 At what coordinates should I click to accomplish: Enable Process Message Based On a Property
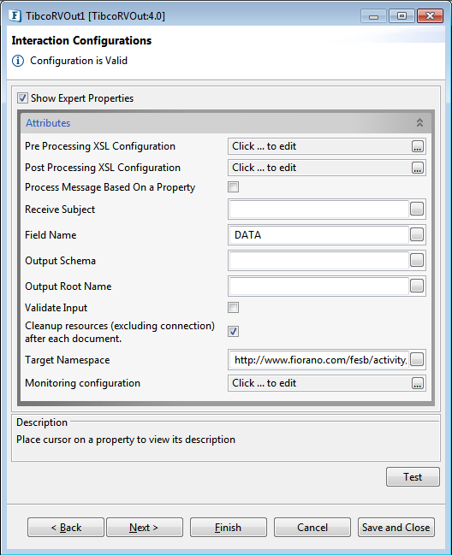[233, 187]
